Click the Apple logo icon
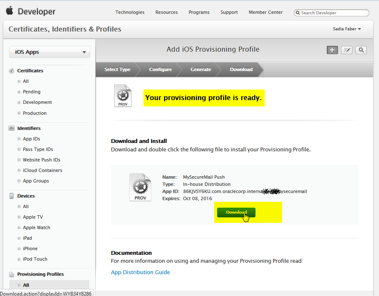 point(9,11)
